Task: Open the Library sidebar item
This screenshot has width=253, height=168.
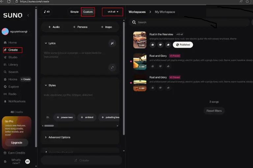Action: [11, 65]
